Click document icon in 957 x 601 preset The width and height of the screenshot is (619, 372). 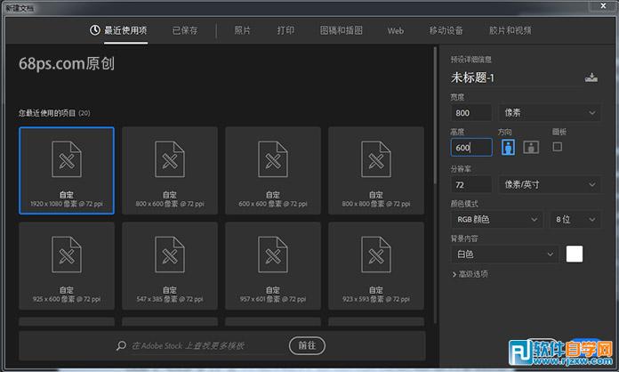pyautogui.click(x=273, y=255)
